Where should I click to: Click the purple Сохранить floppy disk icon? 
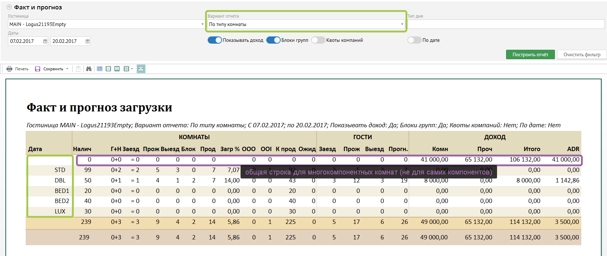pos(38,69)
